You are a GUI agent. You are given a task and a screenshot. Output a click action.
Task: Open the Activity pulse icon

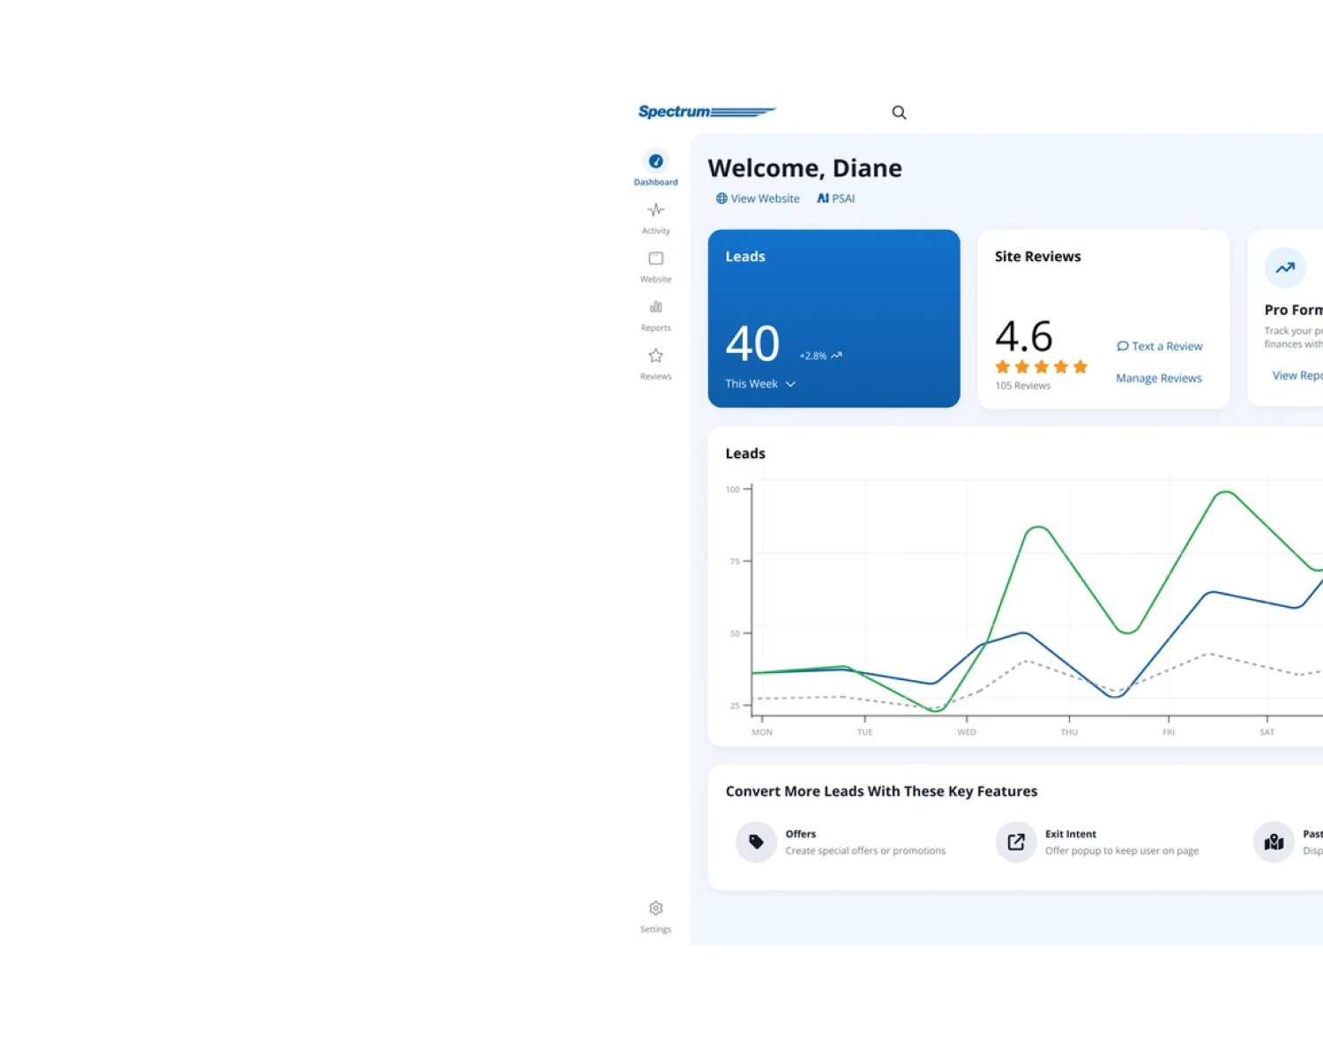click(655, 211)
